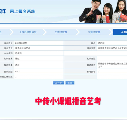Click the 拟招生计划数 value 2
127x120 pixels.
pyautogui.click(x=16, y=77)
